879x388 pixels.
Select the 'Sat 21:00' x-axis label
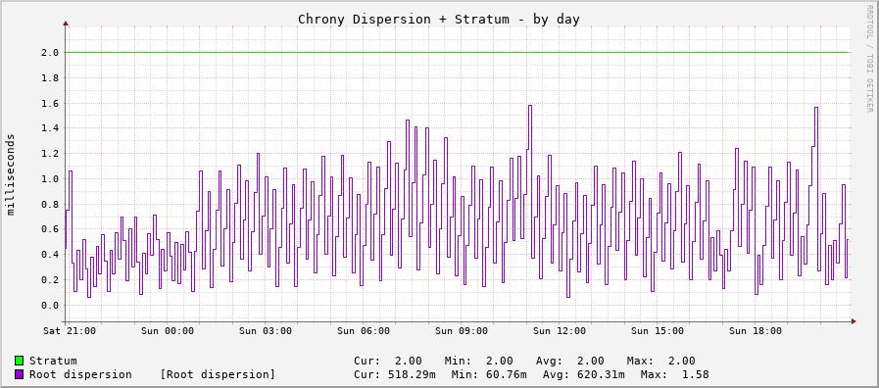70,331
